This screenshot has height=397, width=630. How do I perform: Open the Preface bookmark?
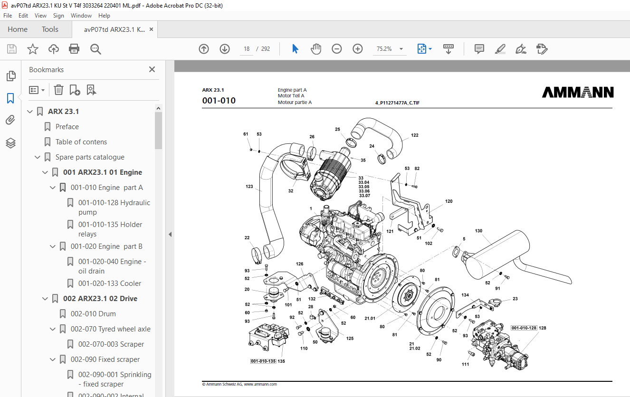tap(67, 127)
